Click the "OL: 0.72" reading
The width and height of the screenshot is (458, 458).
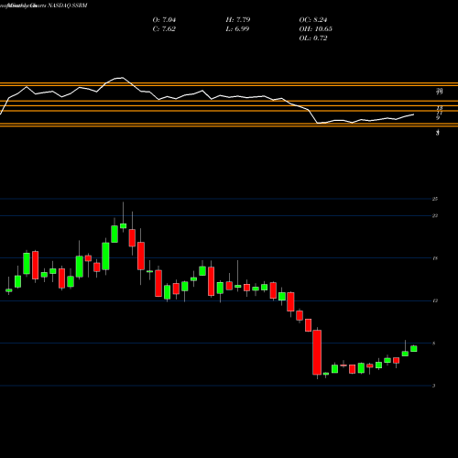point(313,38)
